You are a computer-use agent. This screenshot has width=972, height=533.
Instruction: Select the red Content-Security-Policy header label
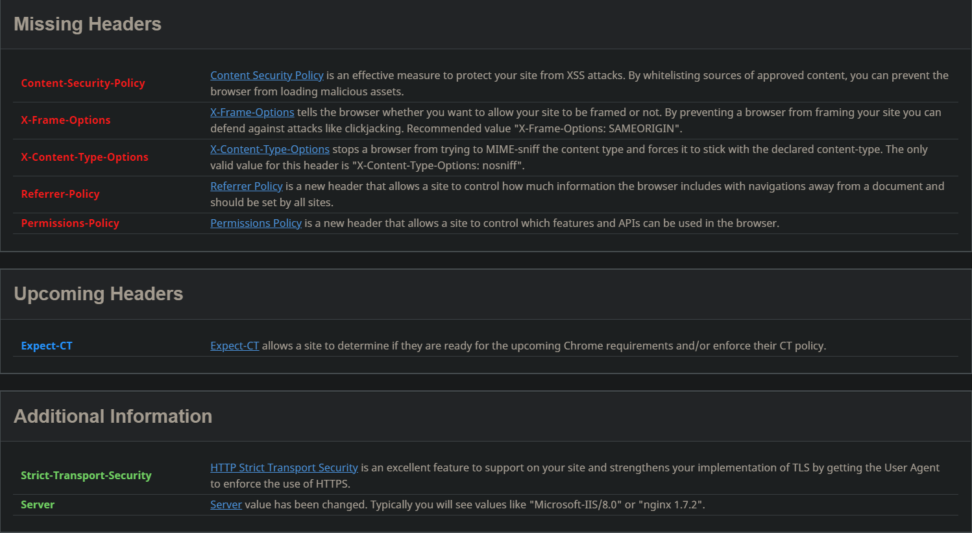pyautogui.click(x=82, y=83)
